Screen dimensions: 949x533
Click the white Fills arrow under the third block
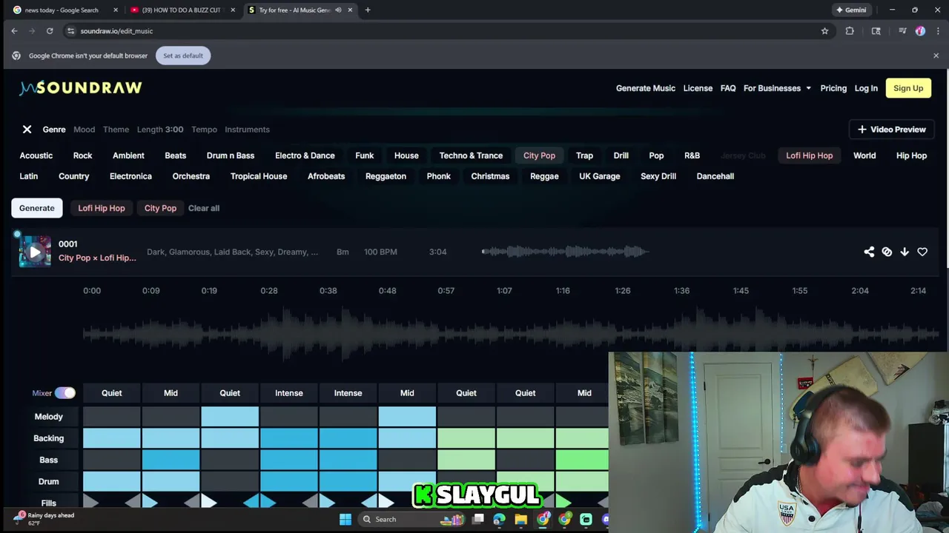[x=209, y=503]
